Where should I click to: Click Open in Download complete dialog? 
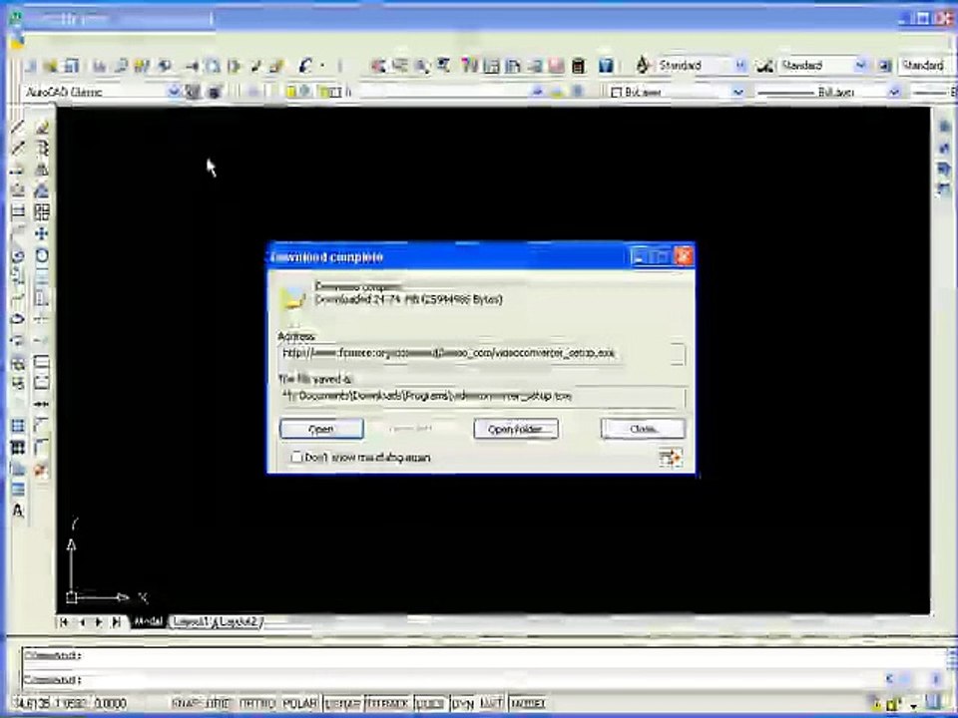click(x=321, y=429)
